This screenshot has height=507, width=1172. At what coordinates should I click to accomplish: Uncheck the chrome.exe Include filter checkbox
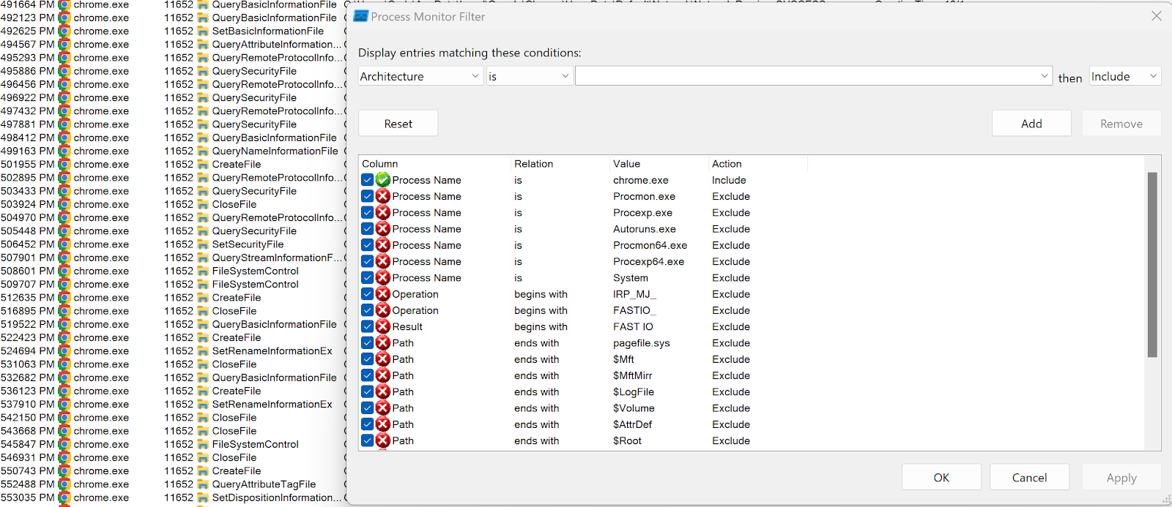pos(367,180)
